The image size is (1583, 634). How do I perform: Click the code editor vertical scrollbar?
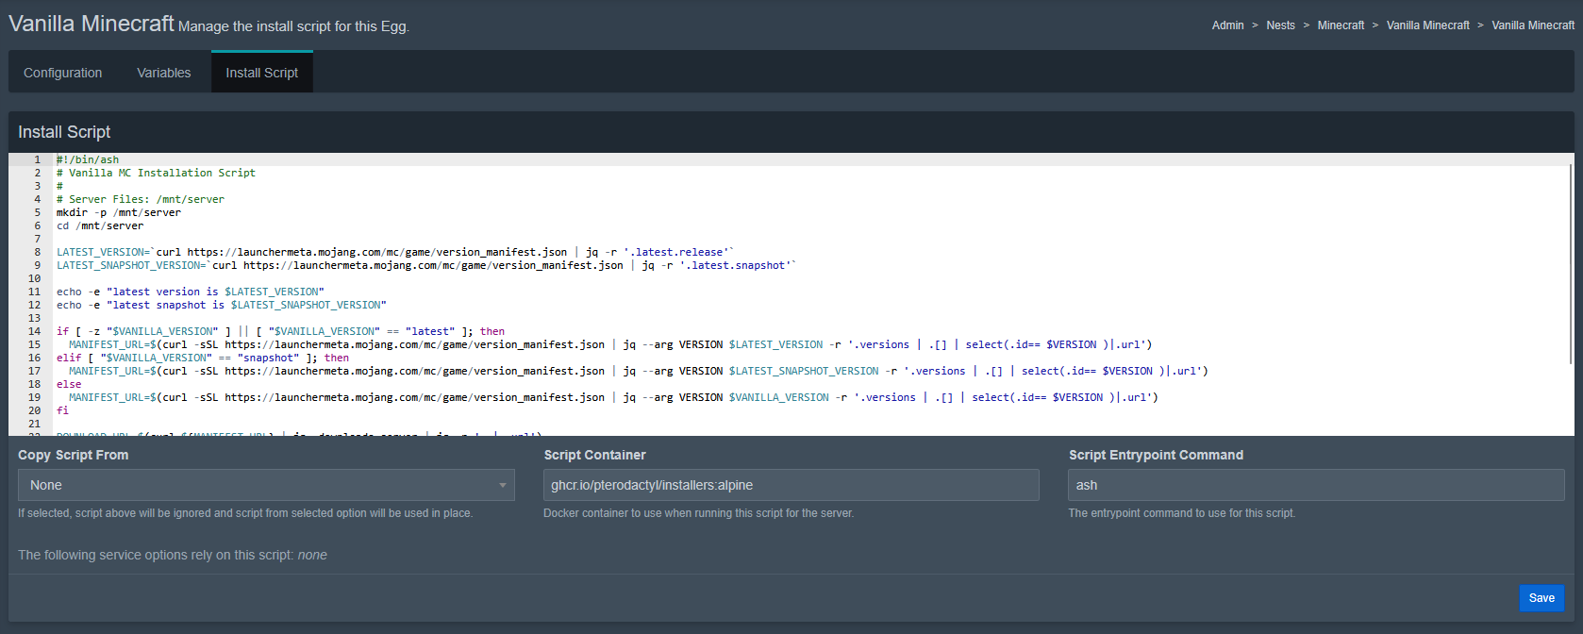click(1571, 264)
